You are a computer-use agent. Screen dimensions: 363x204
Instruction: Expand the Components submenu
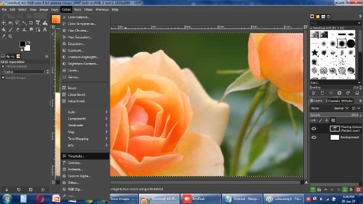pyautogui.click(x=85, y=119)
